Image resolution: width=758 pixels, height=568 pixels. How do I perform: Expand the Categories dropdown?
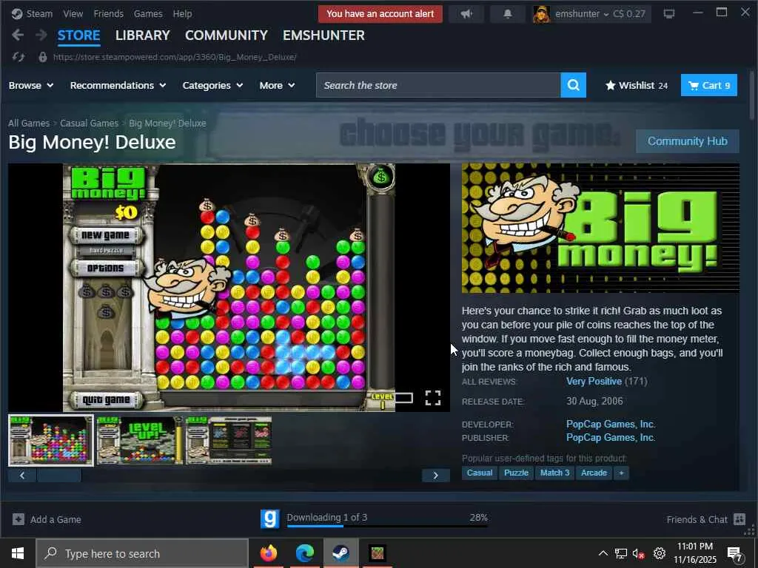[212, 86]
